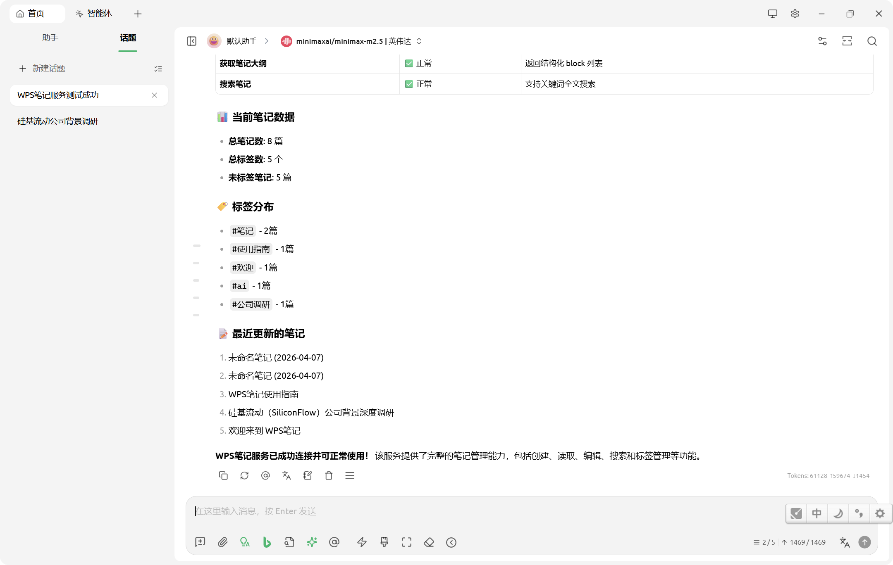Screen dimensions: 893x565
Task: Toggle 中 Chinese input mode
Action: click(817, 513)
